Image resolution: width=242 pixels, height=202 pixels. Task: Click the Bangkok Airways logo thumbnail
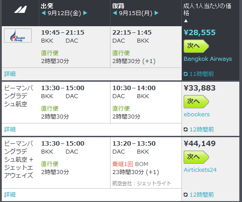point(18,36)
